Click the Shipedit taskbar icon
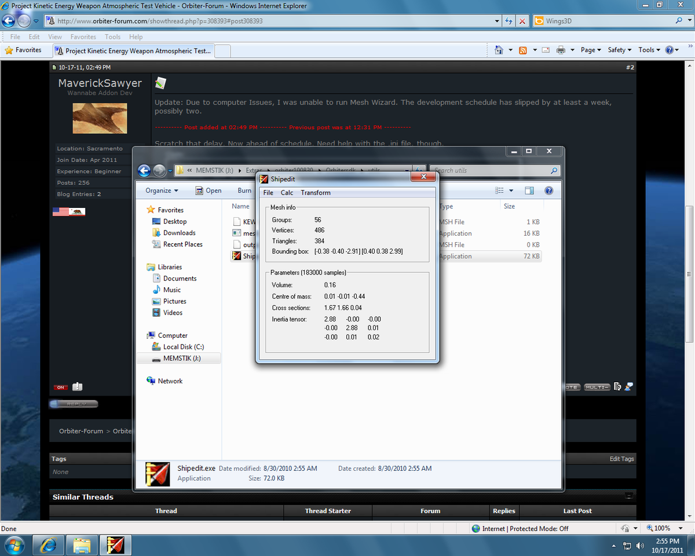The image size is (695, 556). click(116, 545)
